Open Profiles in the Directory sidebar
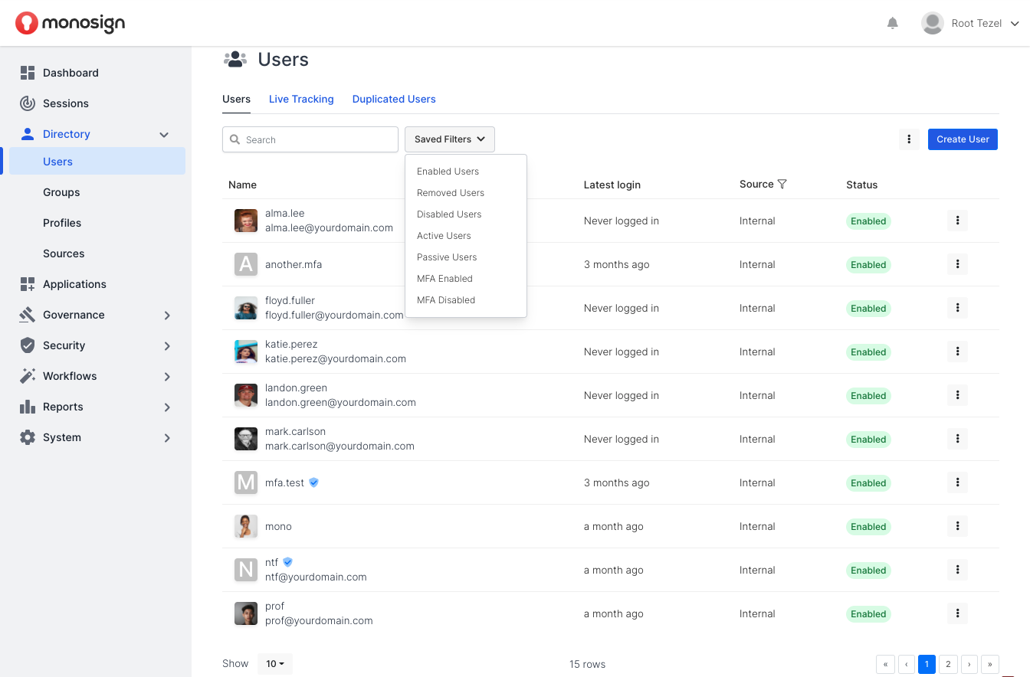1030x677 pixels. coord(62,223)
